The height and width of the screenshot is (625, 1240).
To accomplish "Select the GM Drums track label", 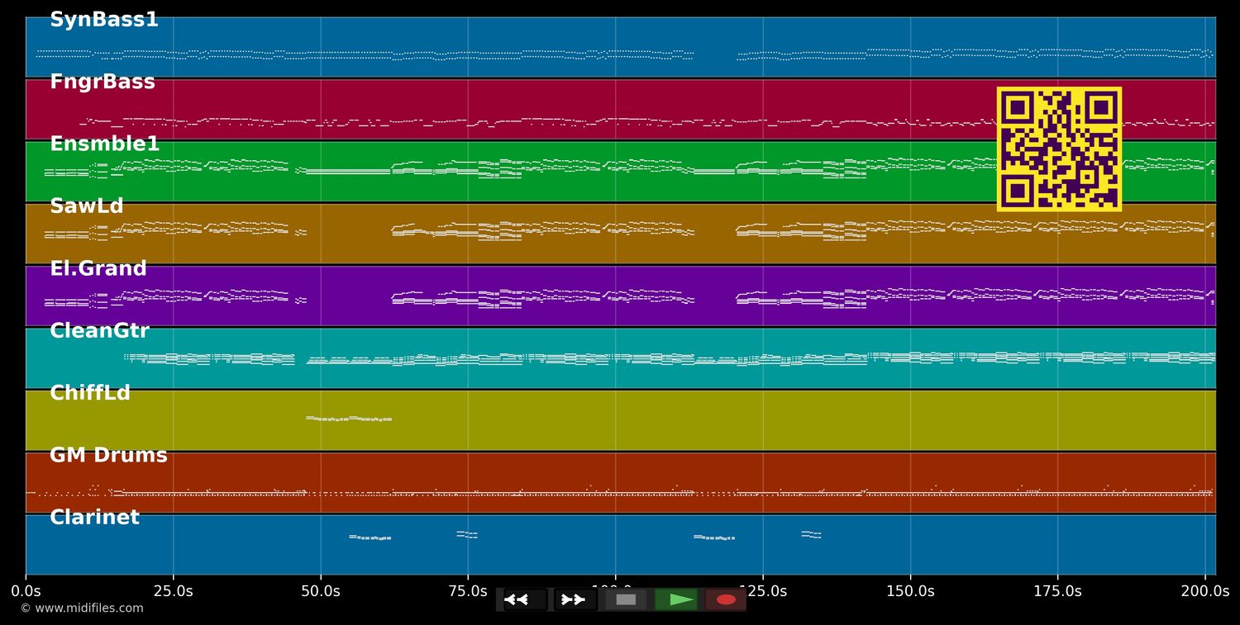I will [x=108, y=456].
